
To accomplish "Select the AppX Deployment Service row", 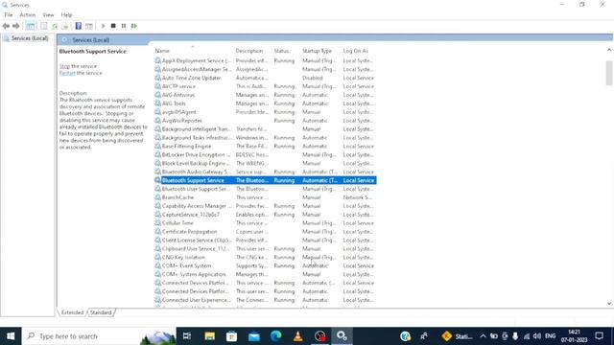I will pos(265,60).
